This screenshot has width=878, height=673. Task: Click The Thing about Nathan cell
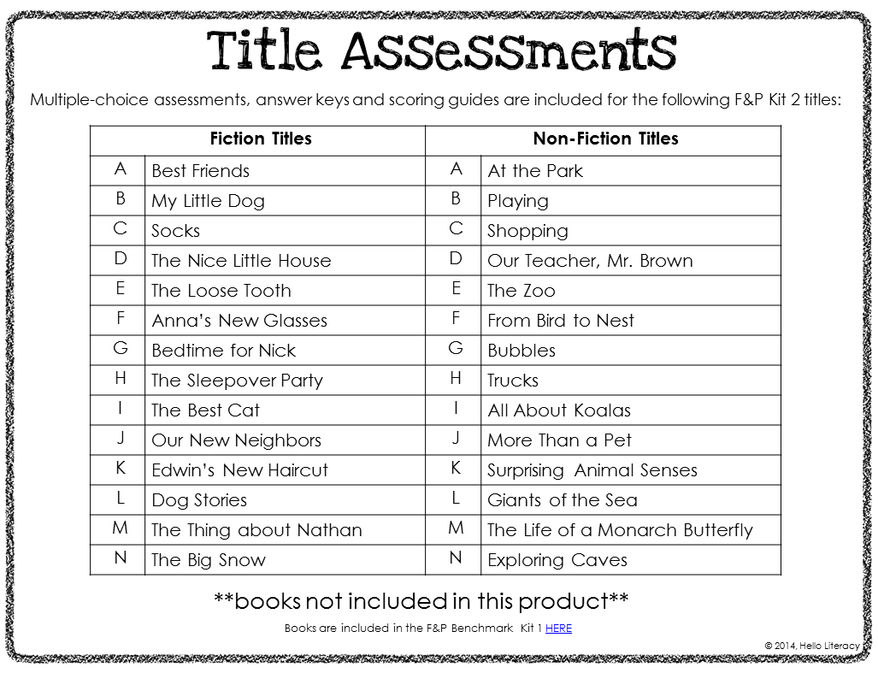(256, 530)
